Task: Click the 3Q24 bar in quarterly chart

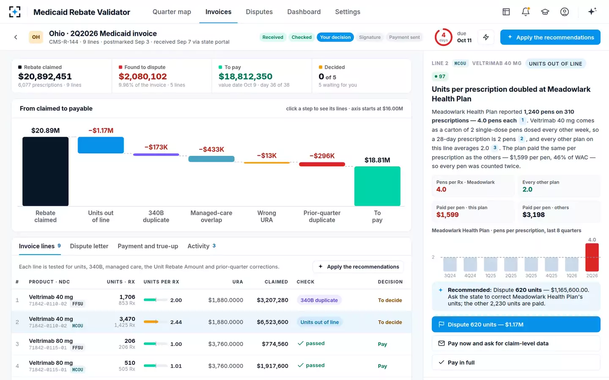Action: [450, 264]
